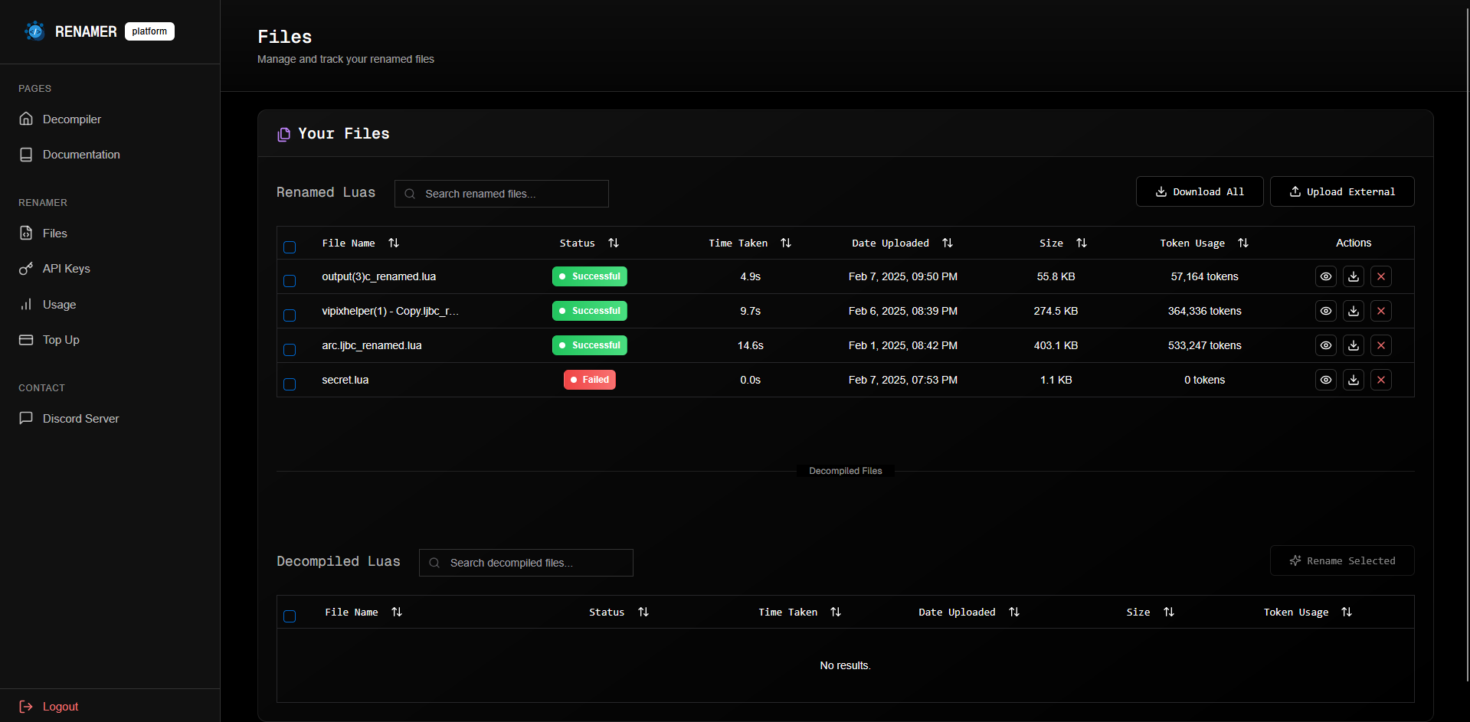Click the Upload External button
The image size is (1470, 722).
coord(1341,191)
